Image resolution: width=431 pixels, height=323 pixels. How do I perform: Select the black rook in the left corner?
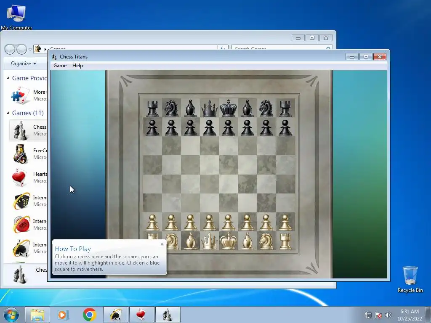click(x=152, y=108)
